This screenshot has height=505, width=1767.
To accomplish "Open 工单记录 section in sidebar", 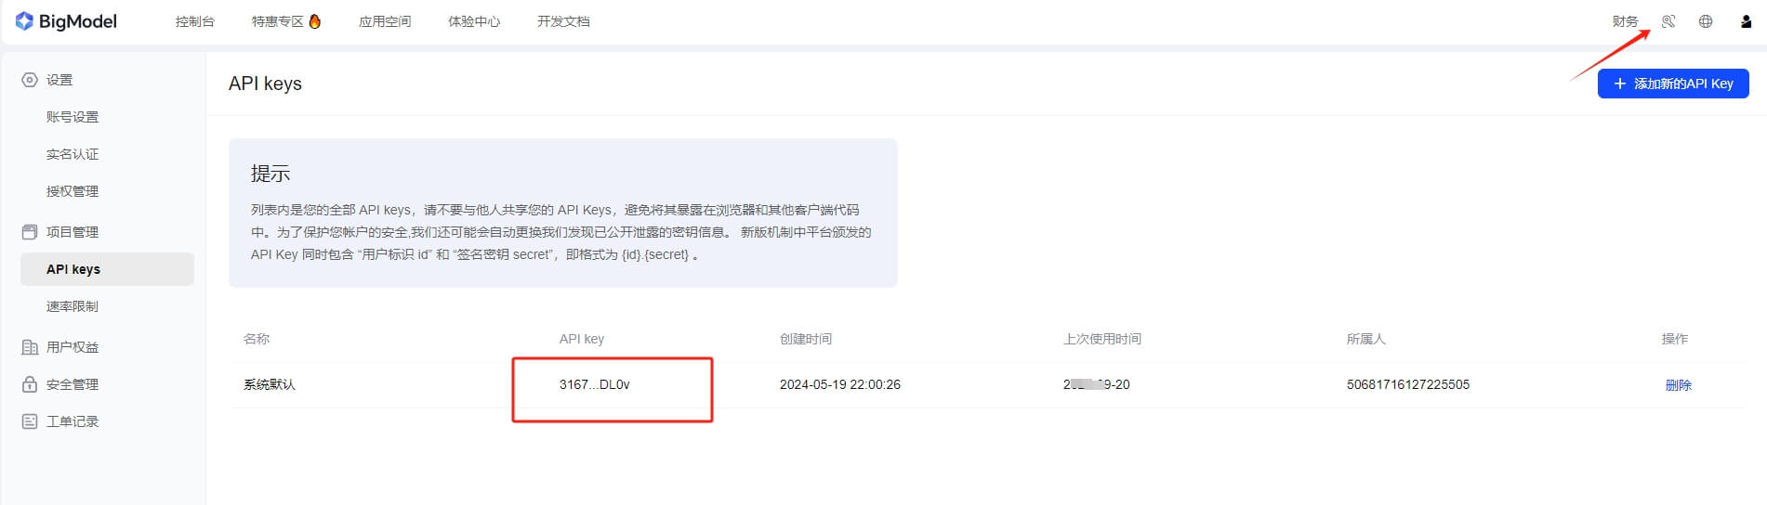I will pos(73,421).
